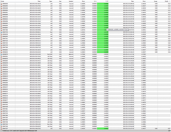This screenshot has height=132, width=171.
Task: Click the close Price header next to Swap
Action: tap(144, 1)
